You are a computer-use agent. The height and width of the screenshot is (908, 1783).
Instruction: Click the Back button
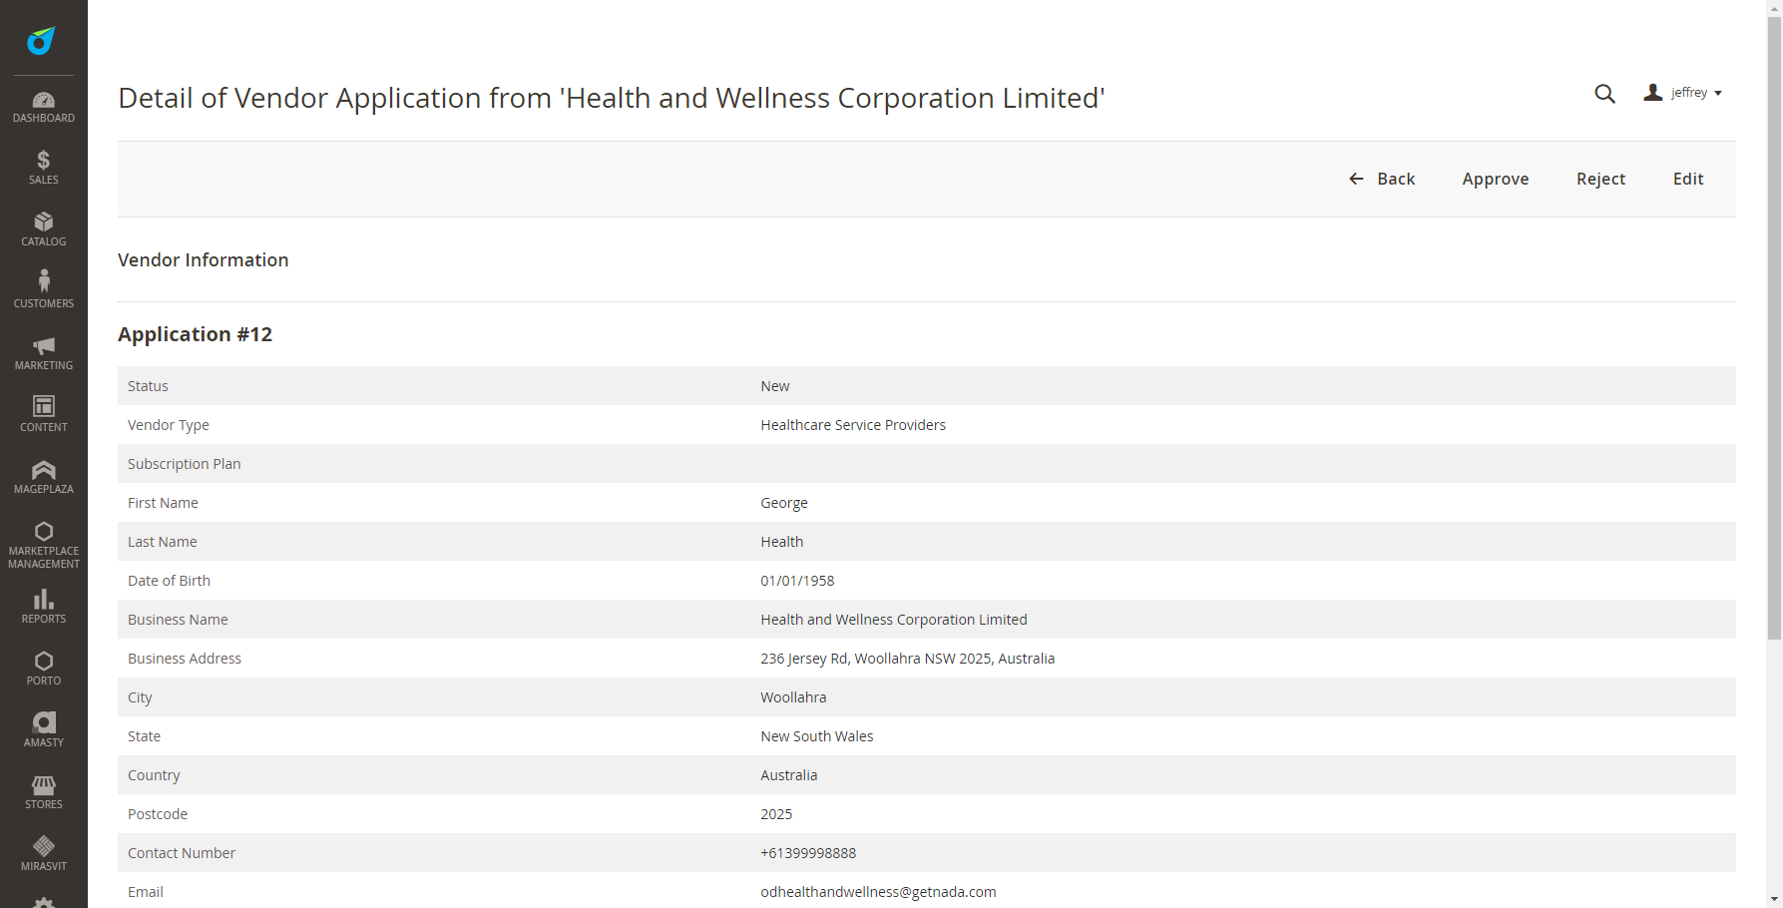1382,179
